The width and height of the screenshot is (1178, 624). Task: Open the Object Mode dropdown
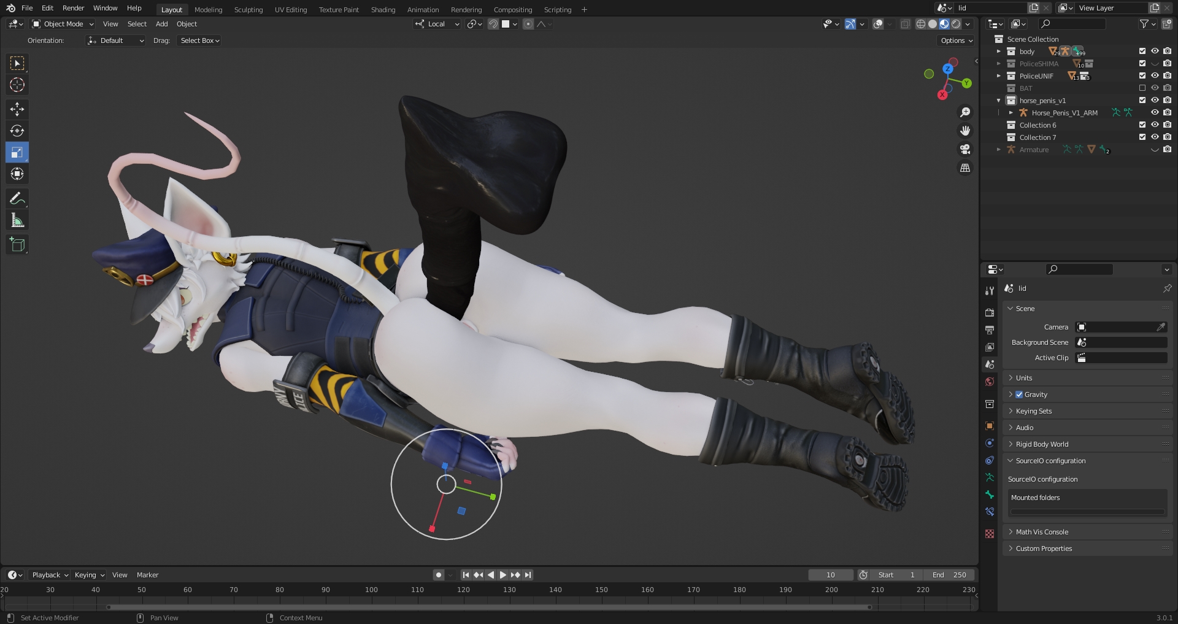pyautogui.click(x=63, y=24)
